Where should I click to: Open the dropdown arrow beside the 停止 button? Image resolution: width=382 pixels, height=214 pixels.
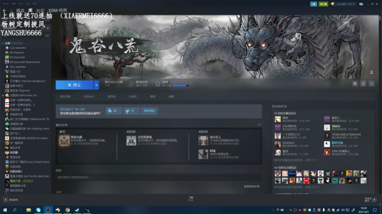click(x=97, y=85)
